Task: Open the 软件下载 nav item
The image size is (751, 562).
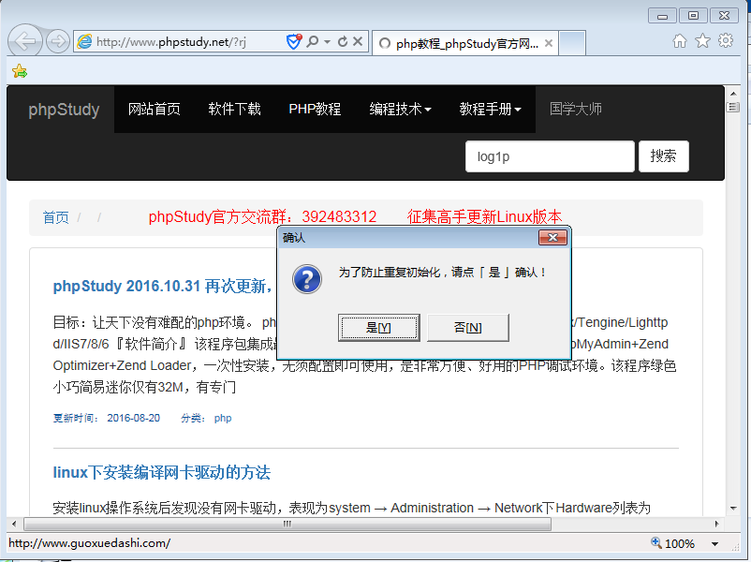Action: pyautogui.click(x=235, y=110)
